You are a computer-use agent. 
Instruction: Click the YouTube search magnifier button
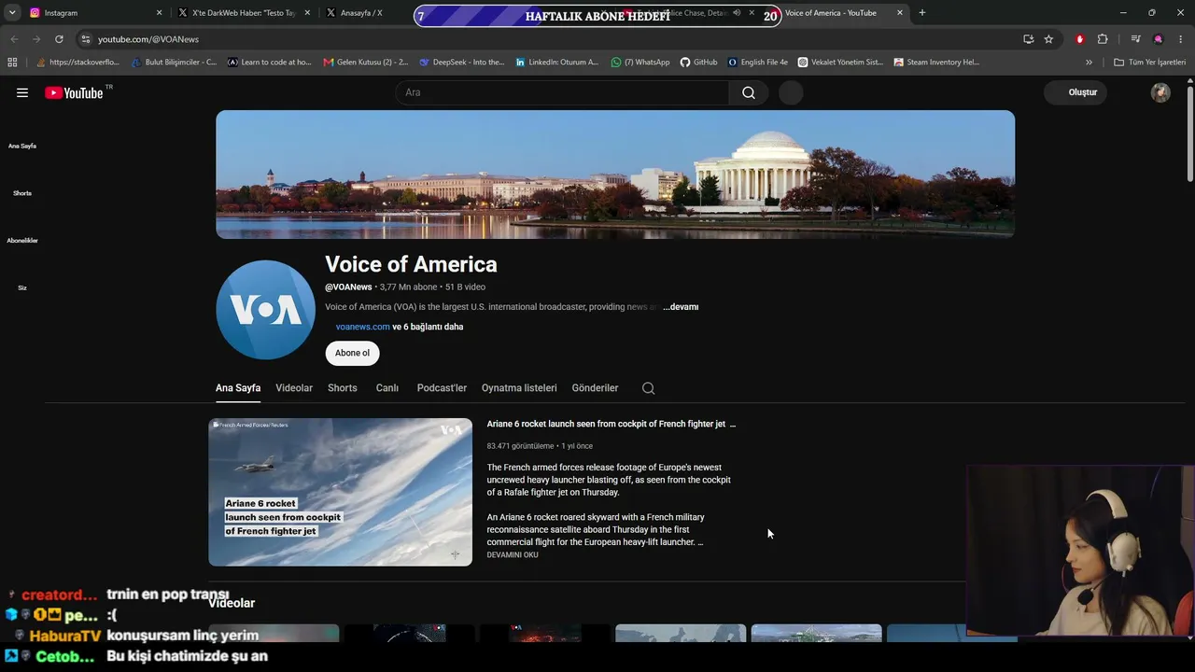(749, 92)
